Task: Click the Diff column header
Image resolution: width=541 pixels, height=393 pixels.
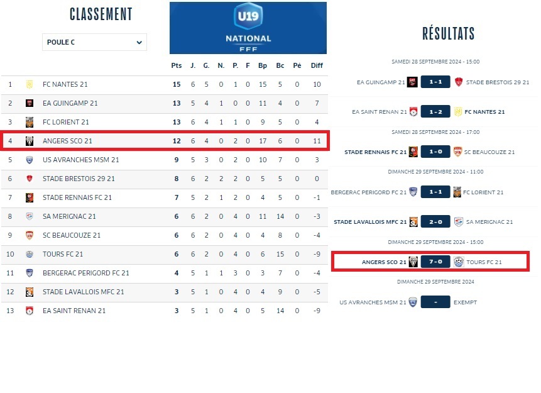Action: tap(317, 65)
